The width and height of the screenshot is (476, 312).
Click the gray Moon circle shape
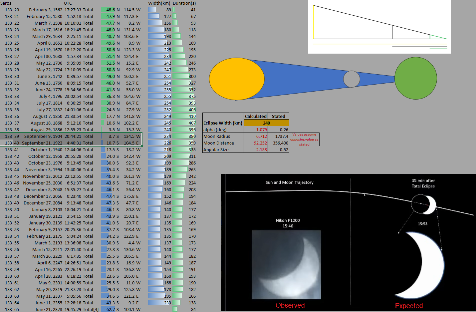pos(352,79)
